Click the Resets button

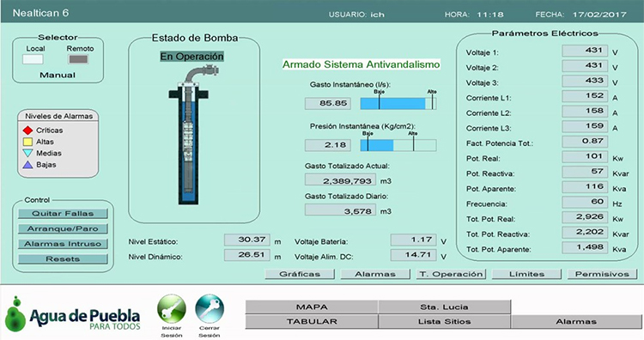63,259
